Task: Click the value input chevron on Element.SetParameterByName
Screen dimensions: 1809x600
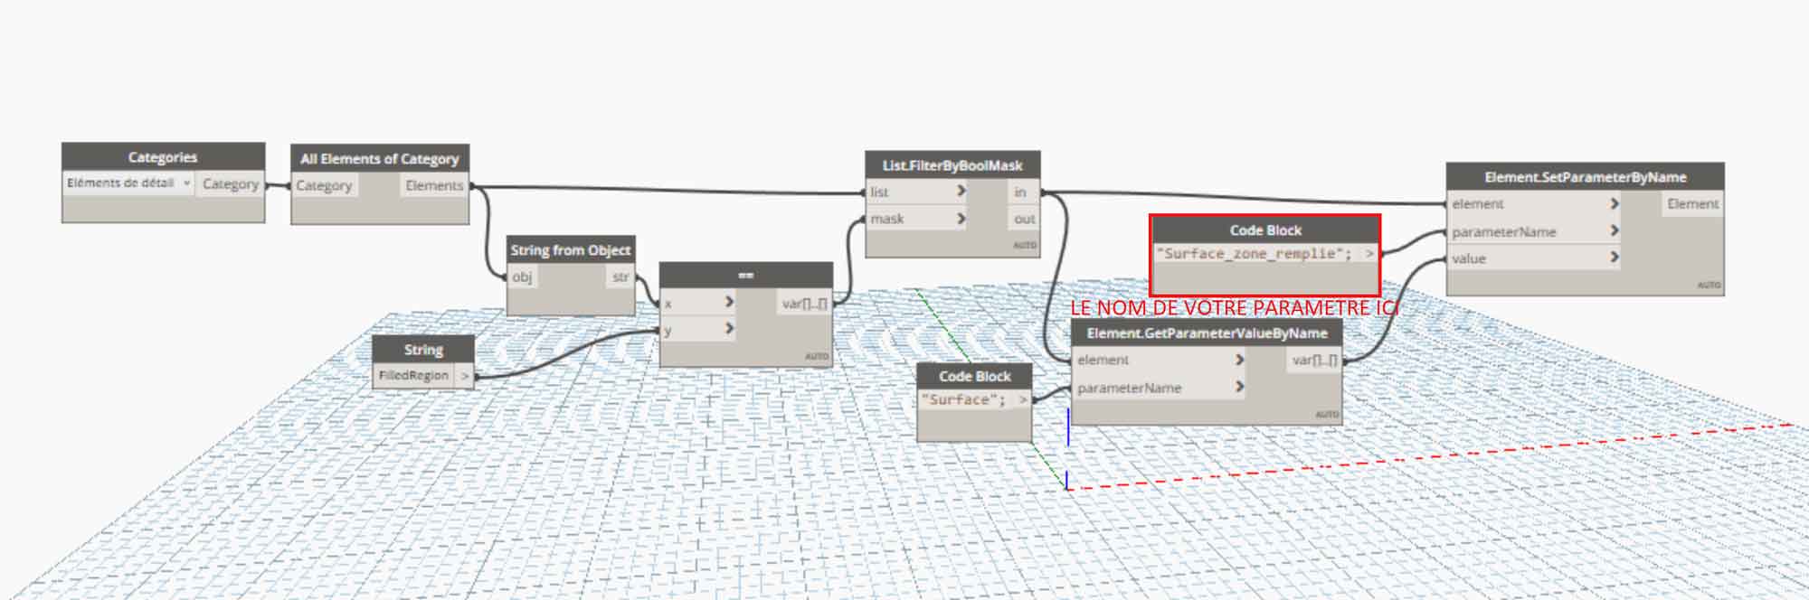Action: (x=1615, y=258)
